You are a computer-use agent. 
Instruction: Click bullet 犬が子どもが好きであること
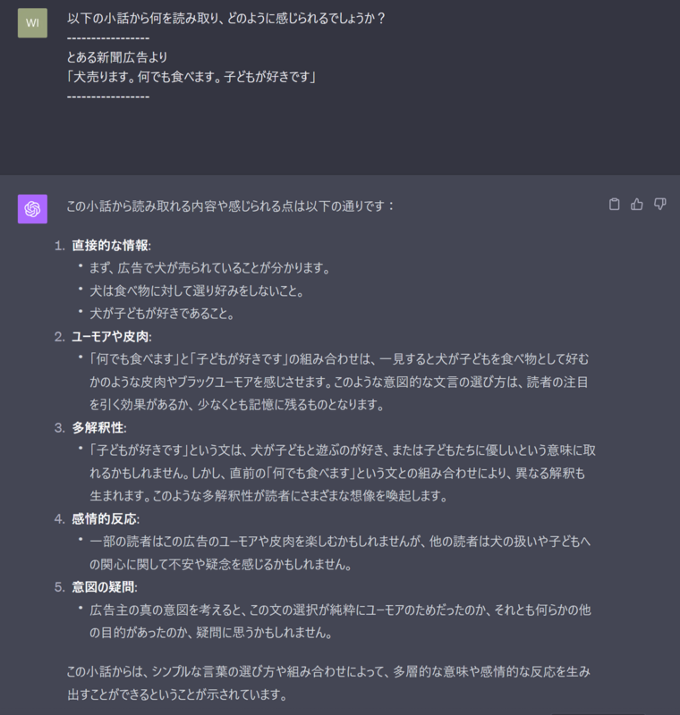[162, 314]
